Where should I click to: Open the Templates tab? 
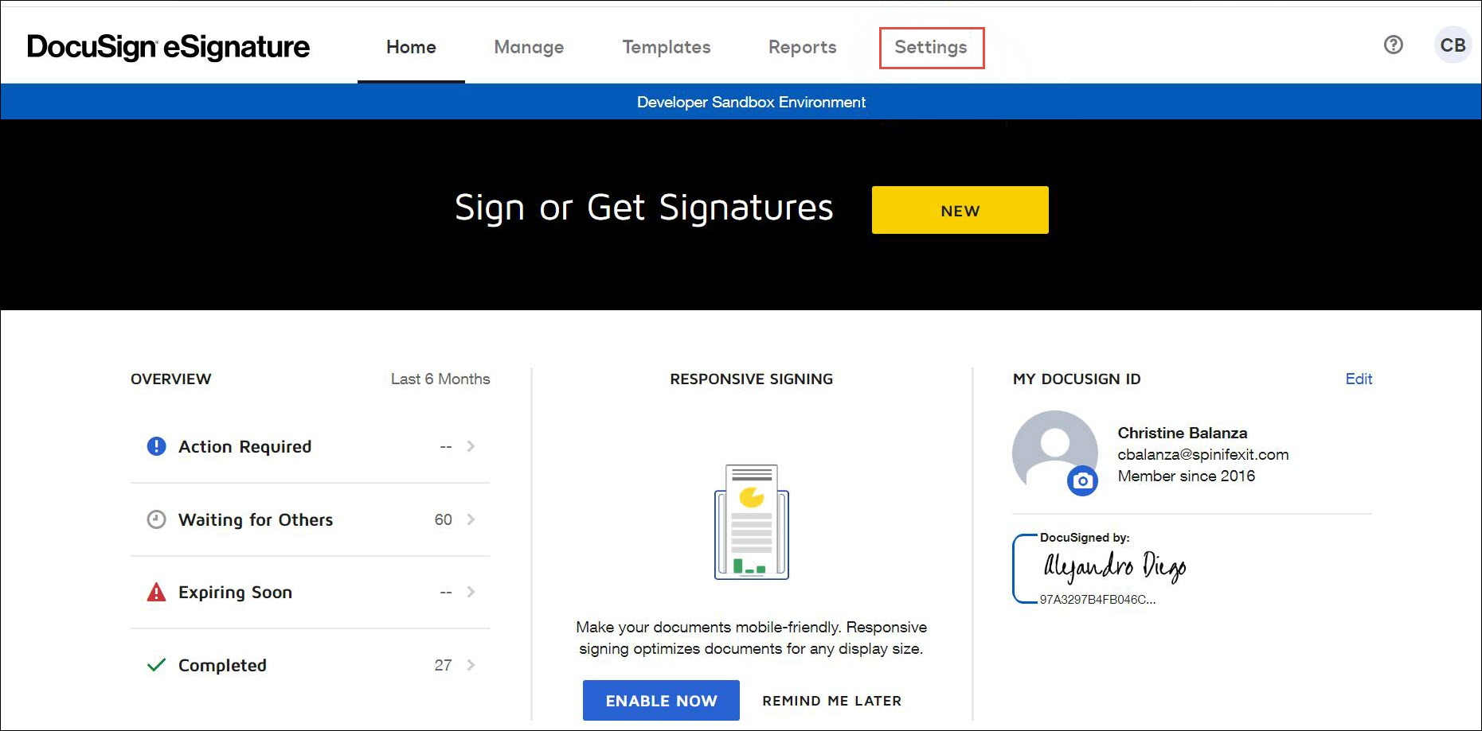coord(666,47)
